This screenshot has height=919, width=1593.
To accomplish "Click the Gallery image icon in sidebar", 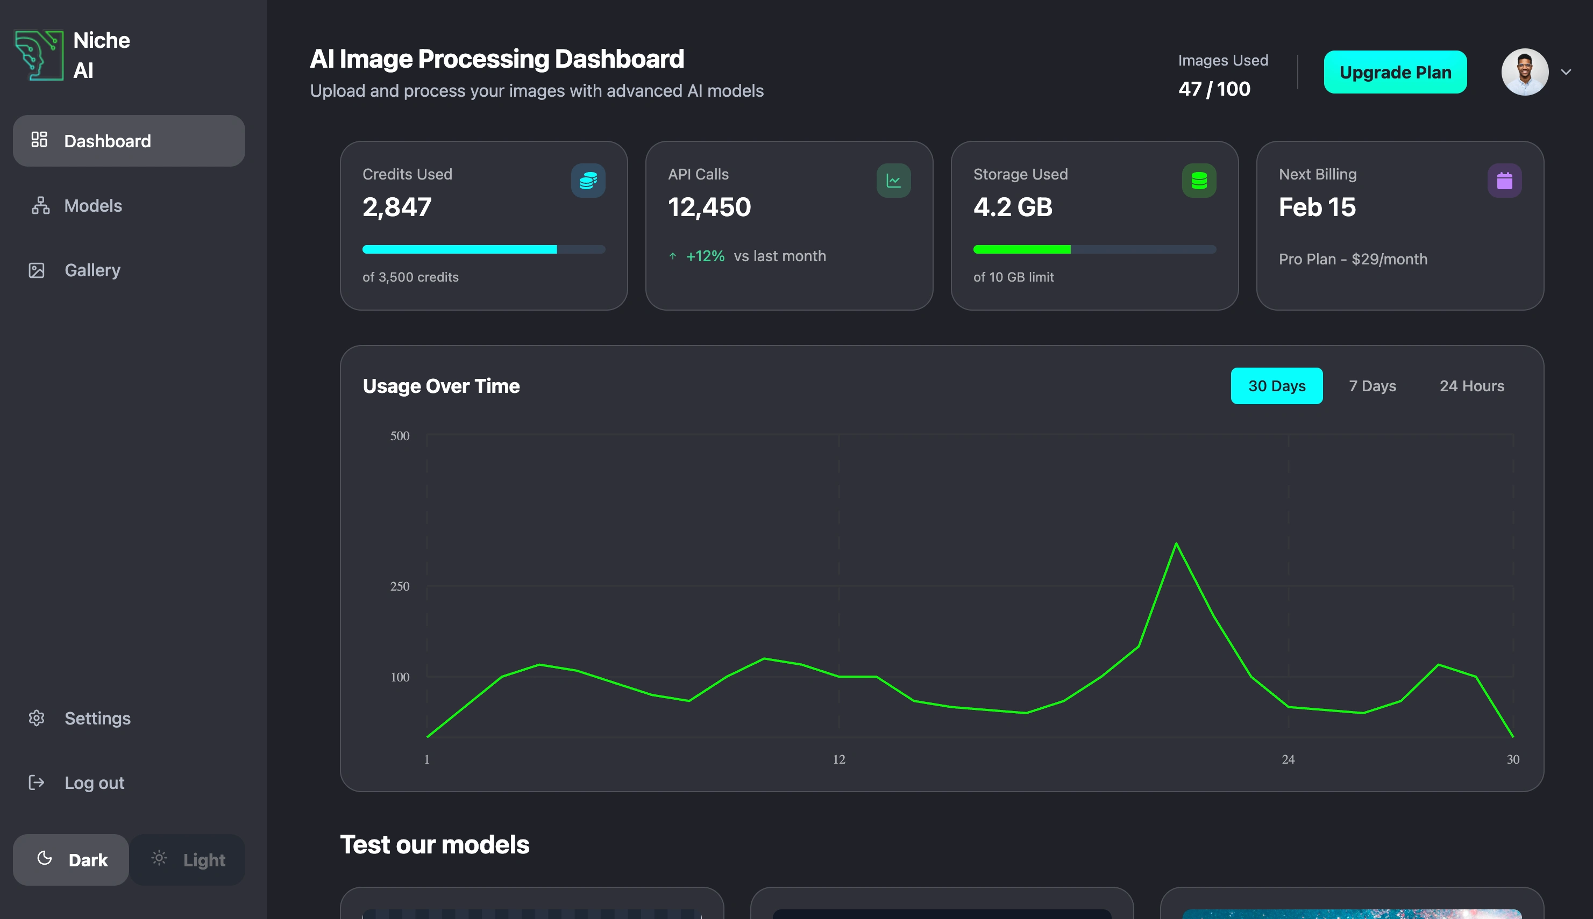I will [x=37, y=270].
